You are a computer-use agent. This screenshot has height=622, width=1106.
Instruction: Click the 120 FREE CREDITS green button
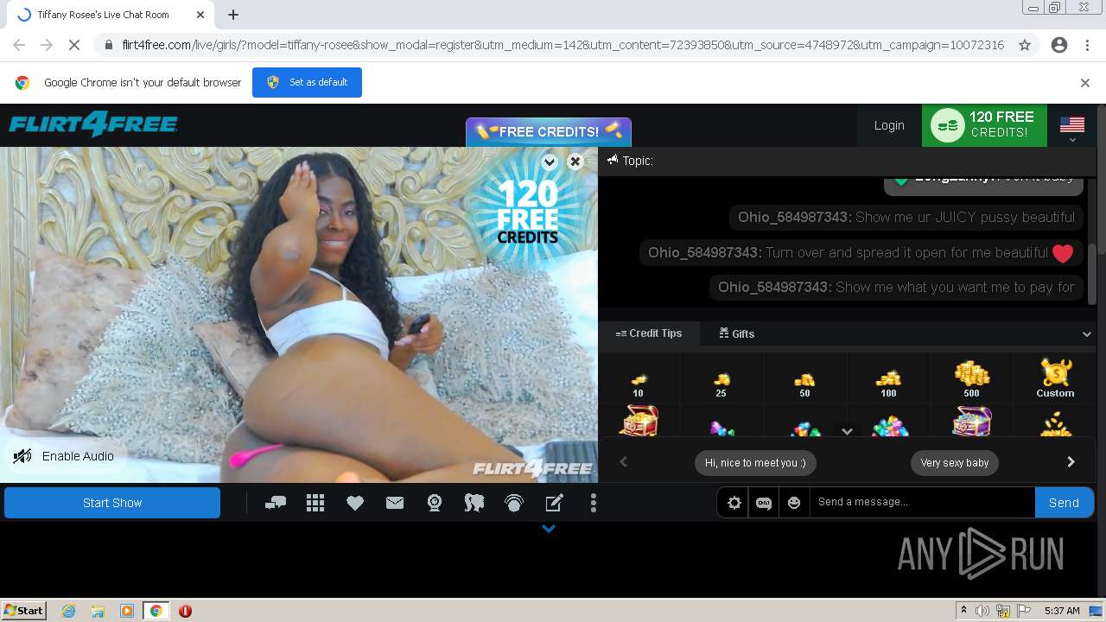coord(984,125)
